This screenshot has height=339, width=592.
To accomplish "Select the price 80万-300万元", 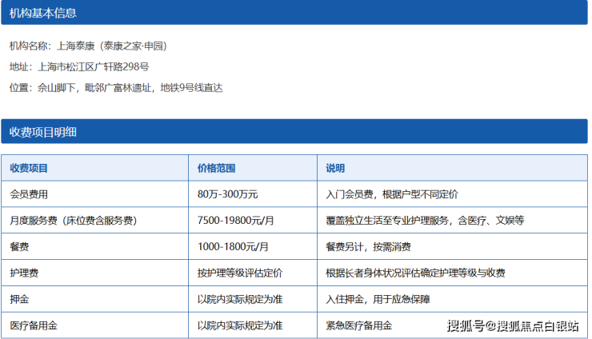I will coord(227,194).
